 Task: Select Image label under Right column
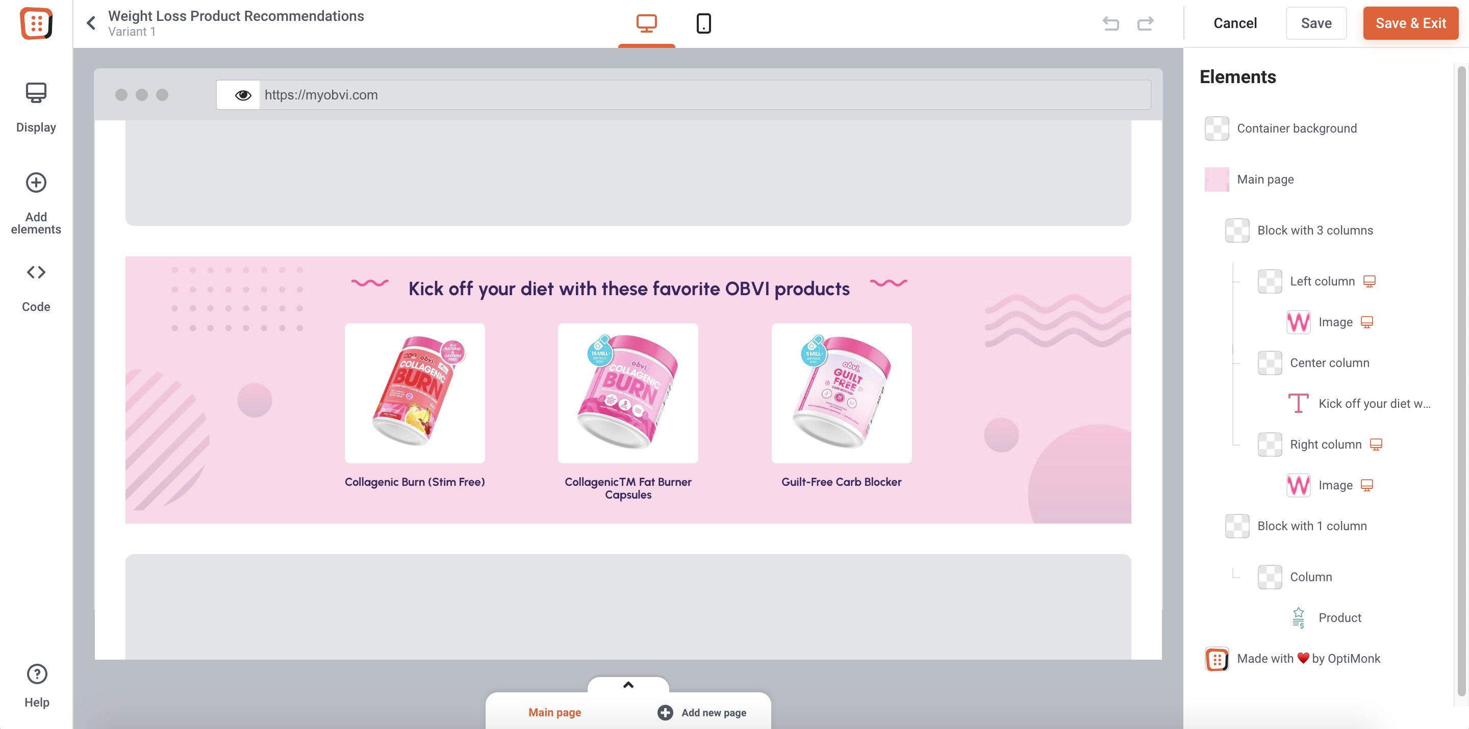pos(1335,485)
